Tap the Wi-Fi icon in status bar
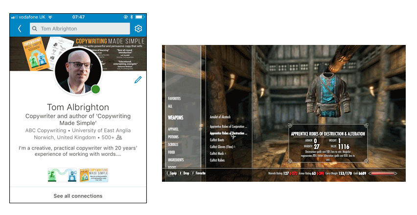 (50, 17)
